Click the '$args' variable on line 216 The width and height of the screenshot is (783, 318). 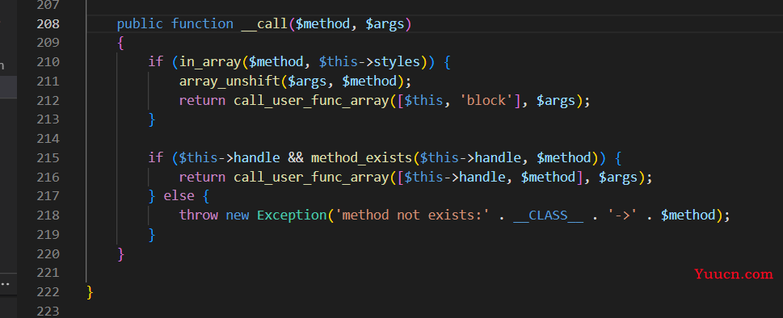tap(618, 178)
